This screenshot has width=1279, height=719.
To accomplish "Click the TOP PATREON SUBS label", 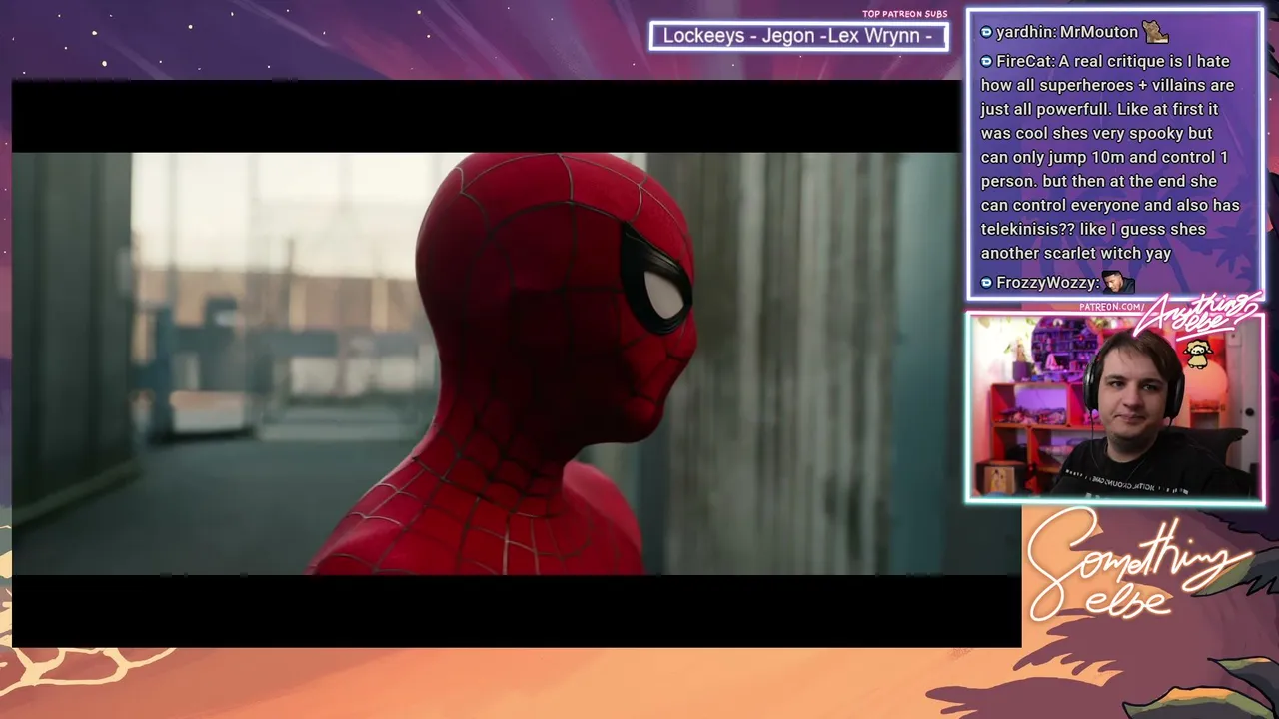I will point(904,14).
